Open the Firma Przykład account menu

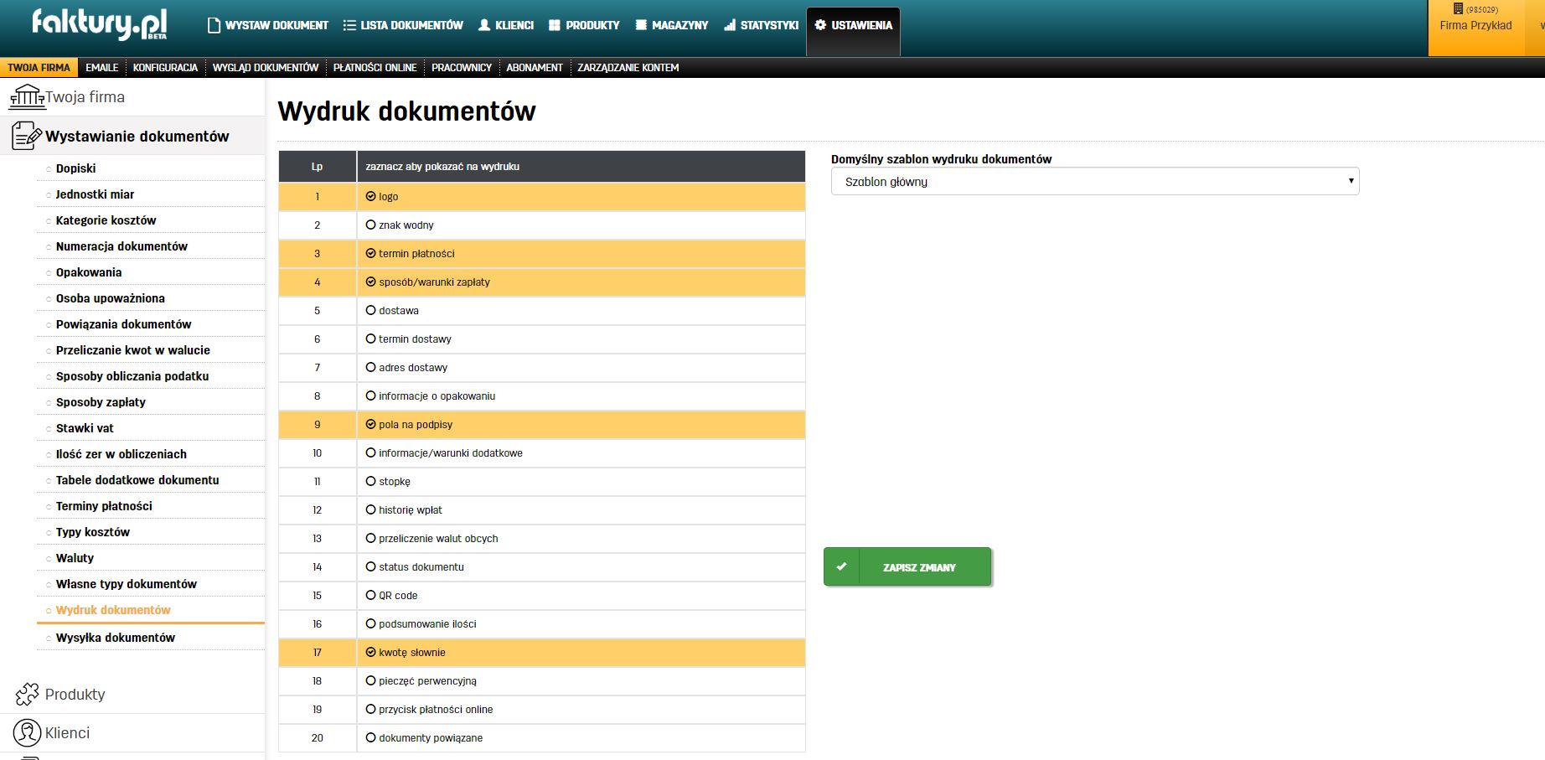(1475, 25)
